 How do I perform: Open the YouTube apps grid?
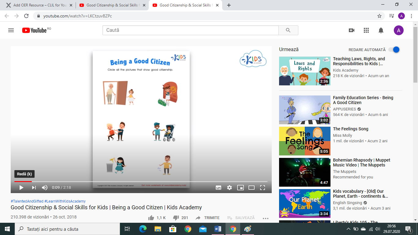[x=366, y=30]
